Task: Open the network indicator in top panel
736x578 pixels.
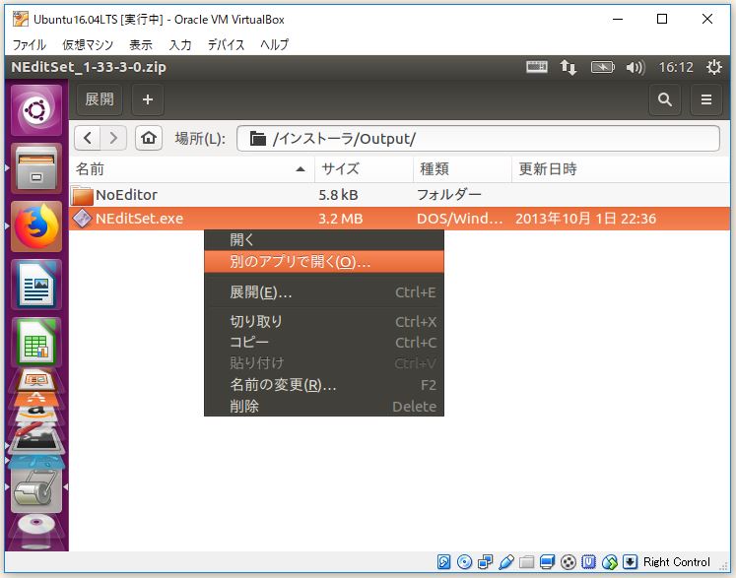Action: tap(568, 67)
